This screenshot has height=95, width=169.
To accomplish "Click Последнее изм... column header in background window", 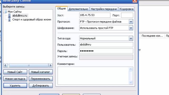I will 152,36.
